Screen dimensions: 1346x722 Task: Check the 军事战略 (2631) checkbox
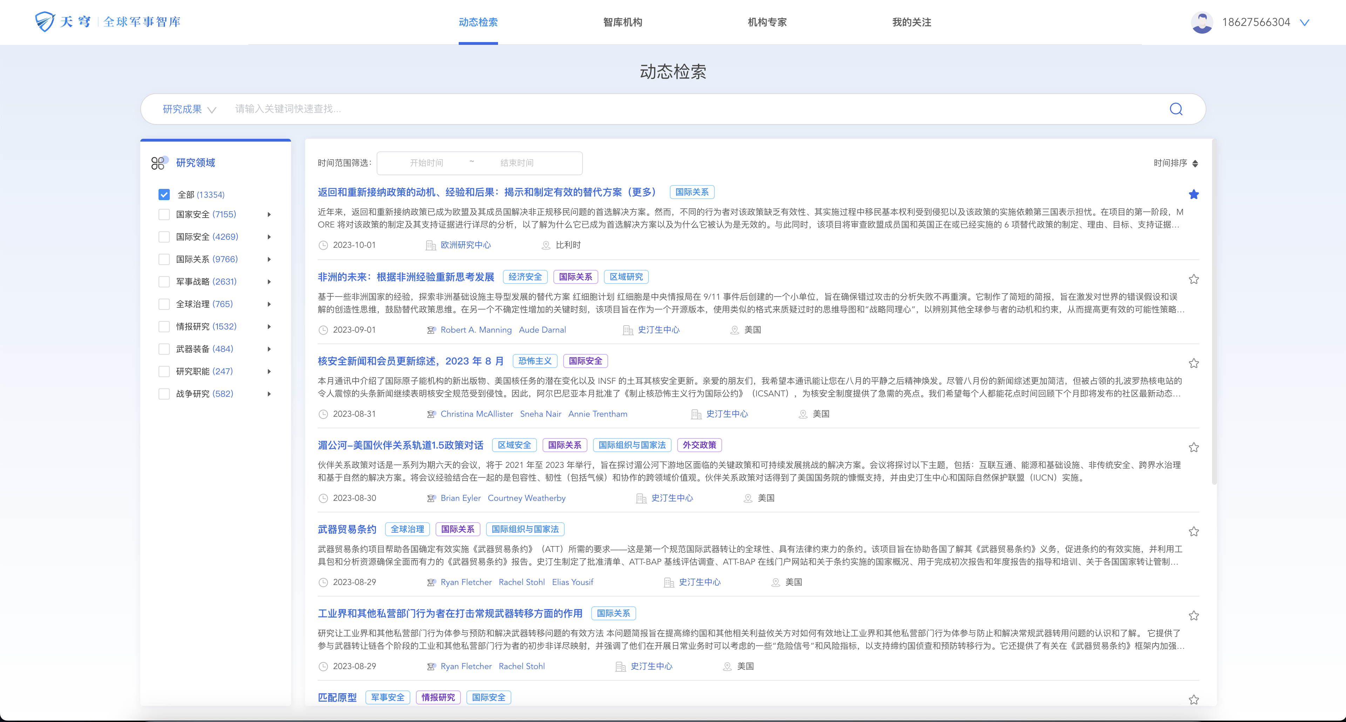pyautogui.click(x=164, y=282)
